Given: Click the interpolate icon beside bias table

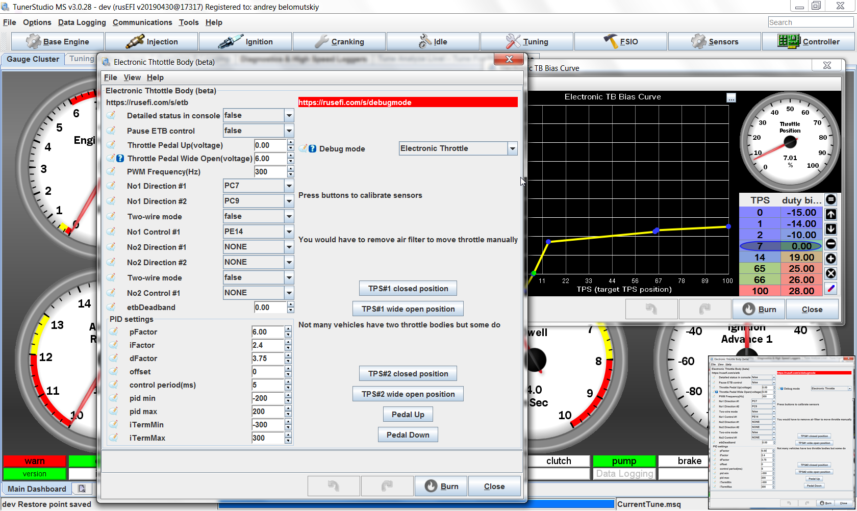Looking at the screenshot, I should (x=831, y=288).
